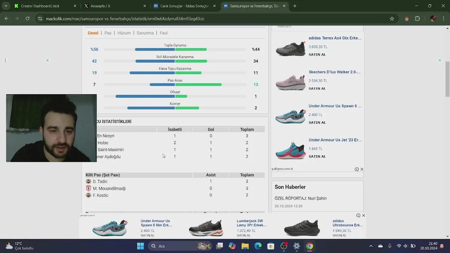
Task: Open the Chrome profile avatar
Action: point(433,19)
